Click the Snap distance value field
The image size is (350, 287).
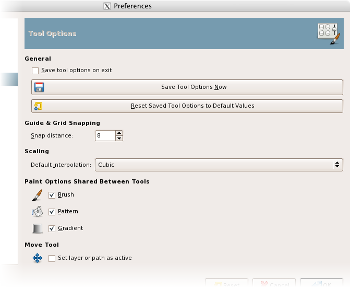pyautogui.click(x=105, y=136)
